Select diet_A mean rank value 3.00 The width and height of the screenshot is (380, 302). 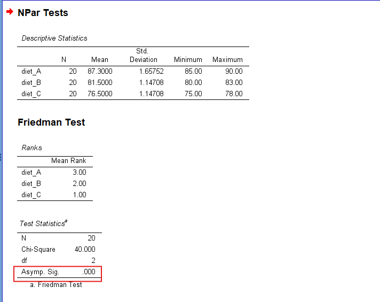[x=79, y=173]
